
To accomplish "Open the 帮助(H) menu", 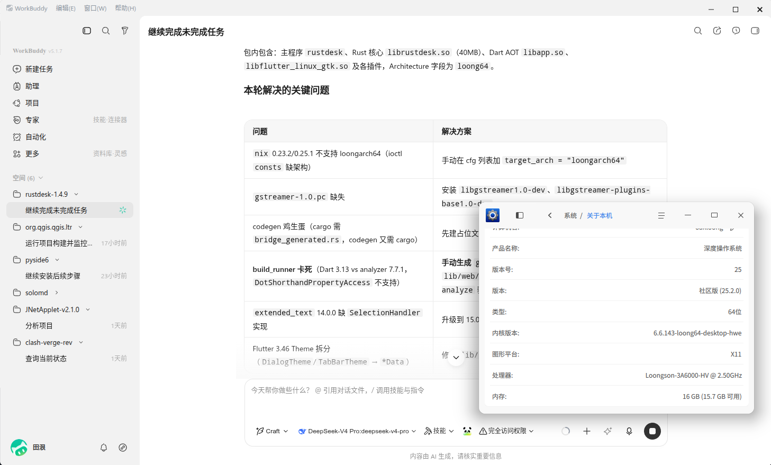I will [125, 8].
